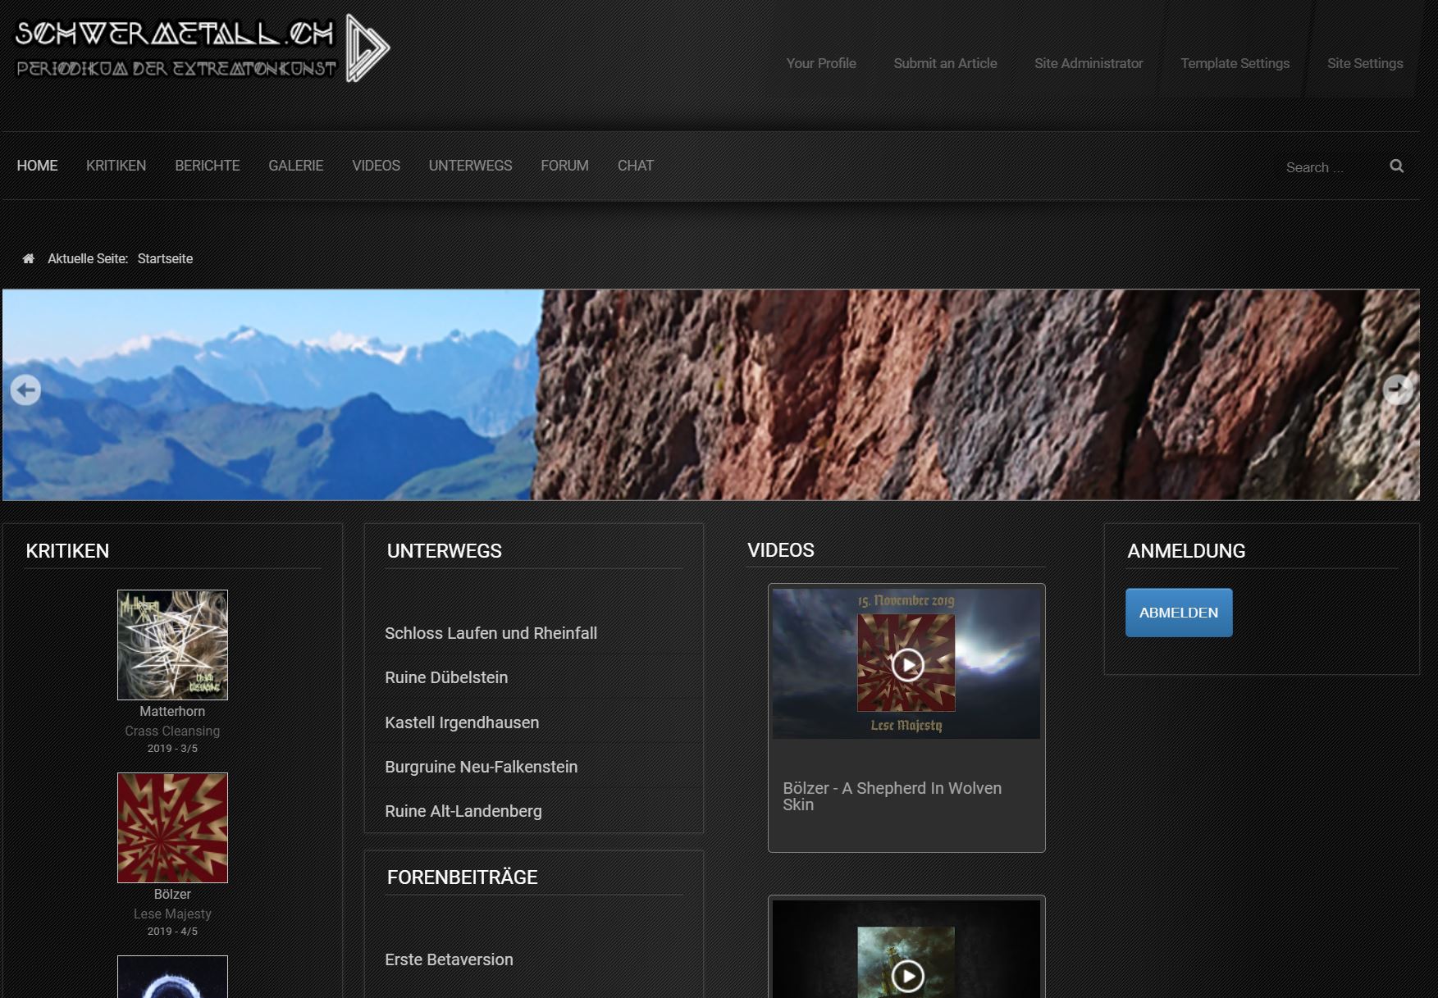Click the 2019 - 3/5 rating text
The height and width of the screenshot is (998, 1438).
(172, 749)
